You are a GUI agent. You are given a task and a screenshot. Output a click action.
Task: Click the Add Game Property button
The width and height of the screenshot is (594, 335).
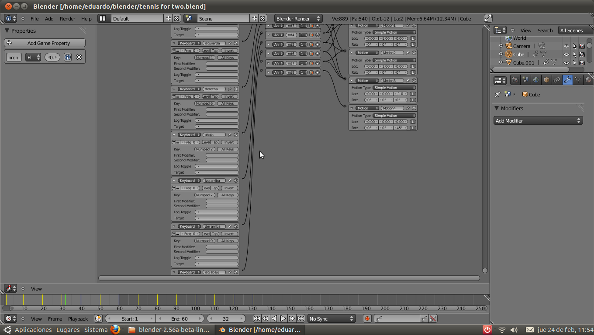45,43
